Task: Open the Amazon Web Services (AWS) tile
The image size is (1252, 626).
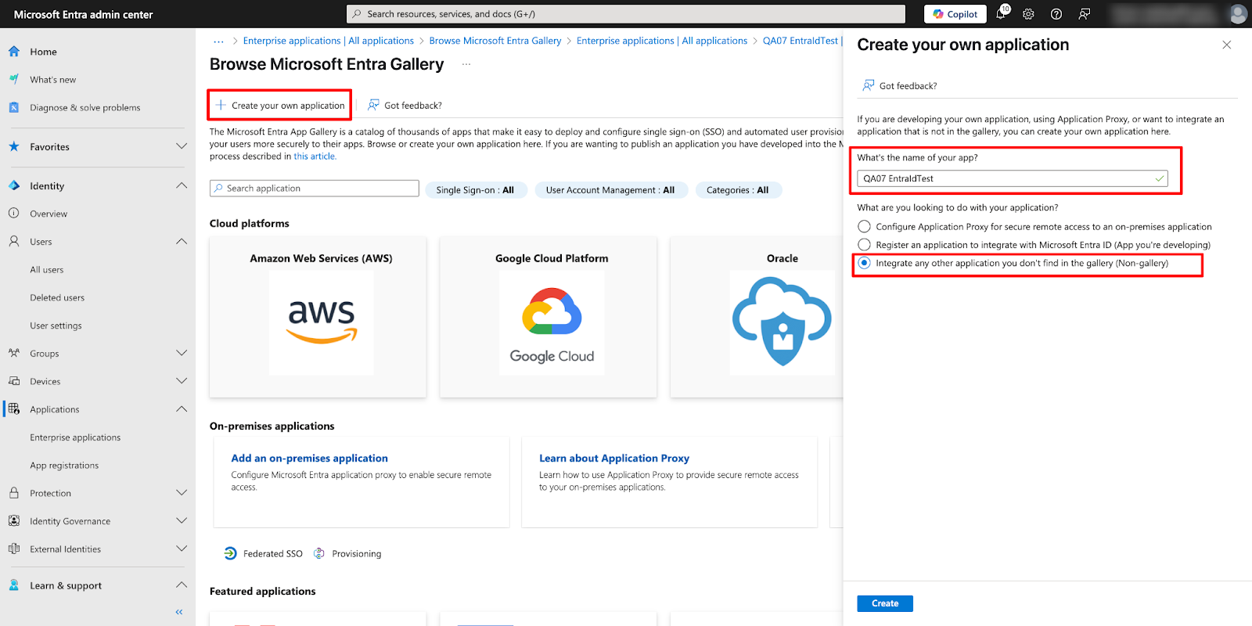Action: coord(318,317)
